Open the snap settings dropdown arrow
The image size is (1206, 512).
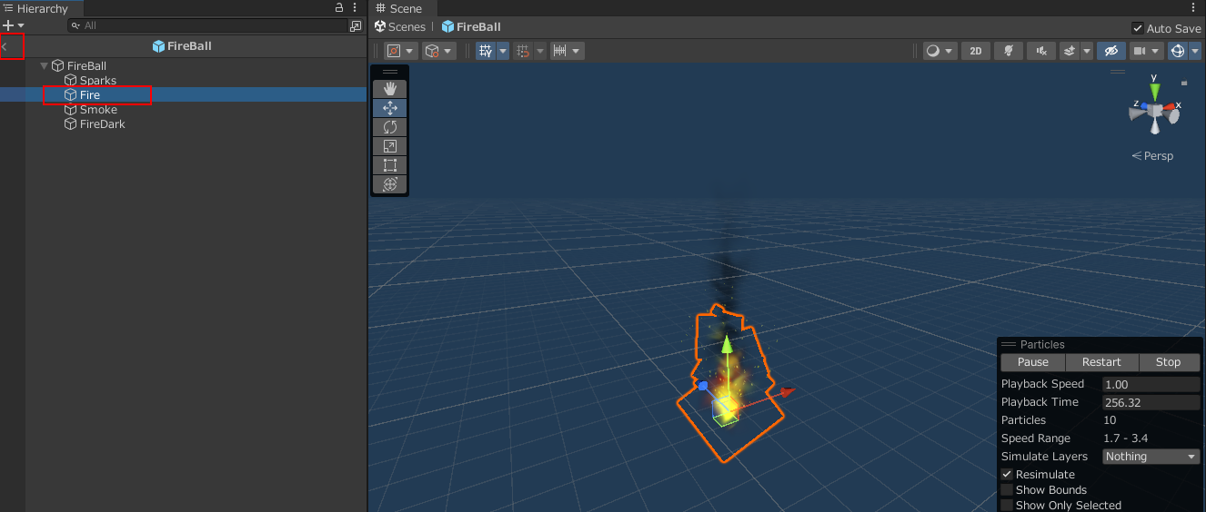click(540, 52)
